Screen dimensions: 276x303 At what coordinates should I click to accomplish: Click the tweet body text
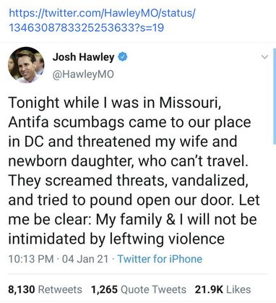(134, 171)
